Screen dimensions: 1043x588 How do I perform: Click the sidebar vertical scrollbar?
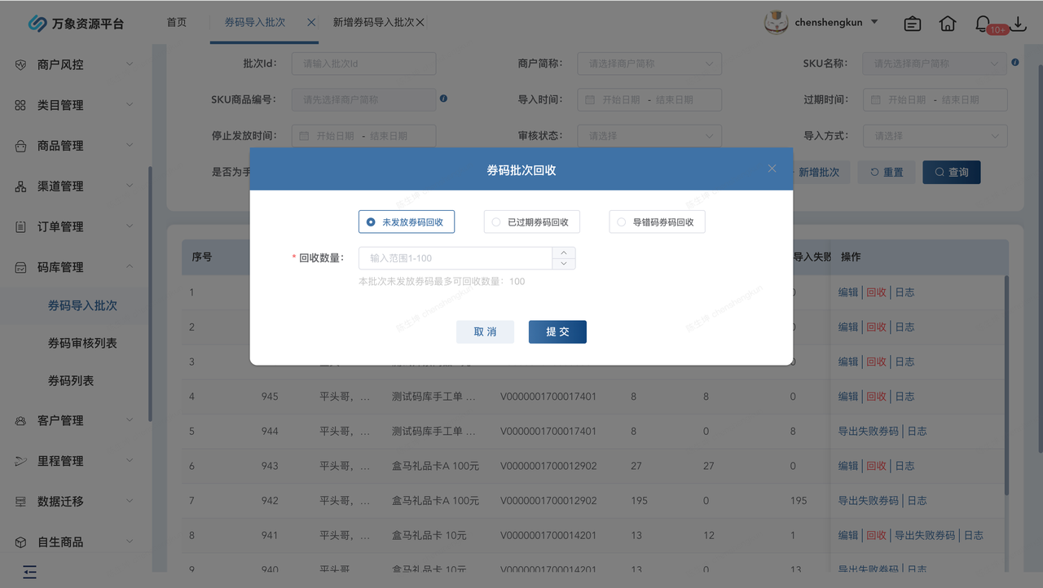coord(150,294)
